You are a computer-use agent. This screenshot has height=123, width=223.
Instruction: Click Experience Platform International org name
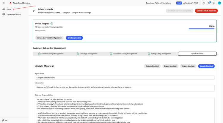pos(158,3)
